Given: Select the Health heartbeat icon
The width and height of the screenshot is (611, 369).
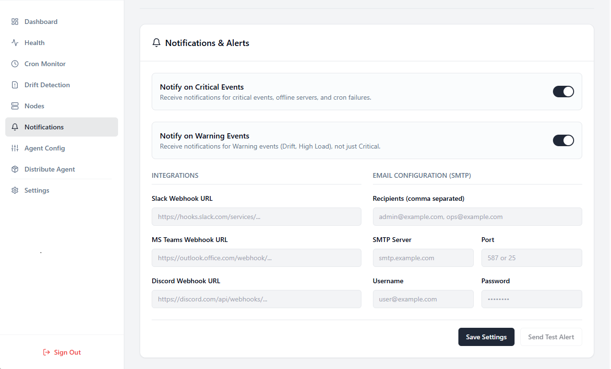Looking at the screenshot, I should [15, 42].
